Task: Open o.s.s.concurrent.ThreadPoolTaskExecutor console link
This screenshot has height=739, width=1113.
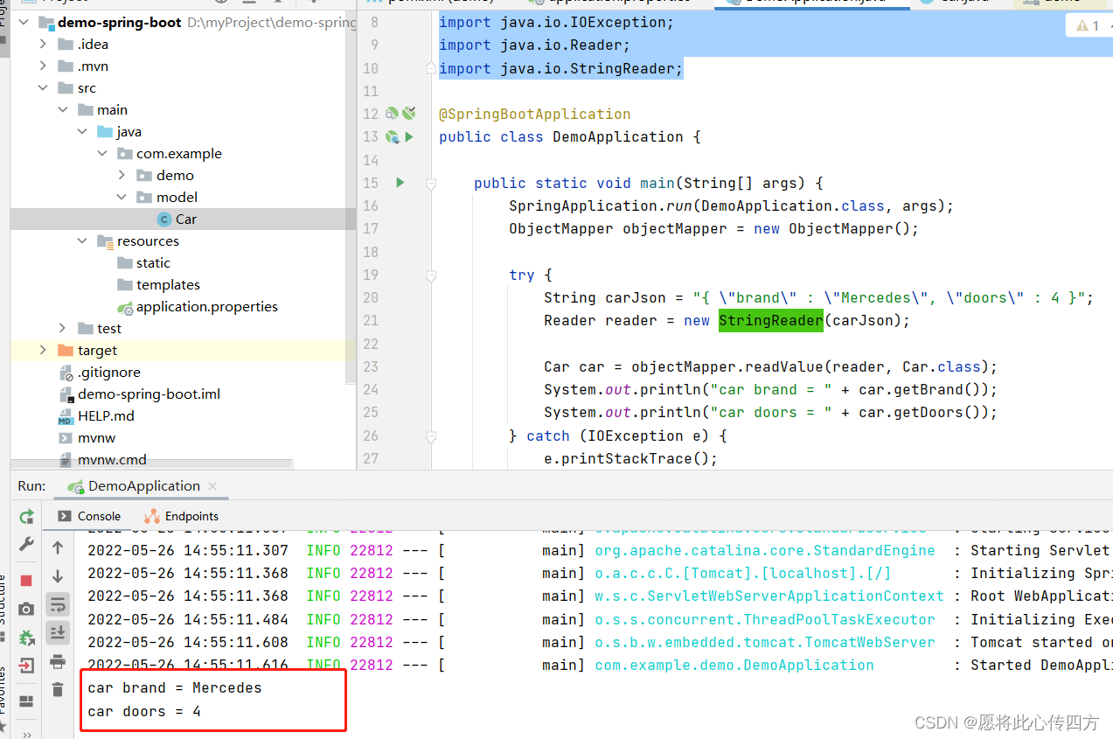Action: 765,619
